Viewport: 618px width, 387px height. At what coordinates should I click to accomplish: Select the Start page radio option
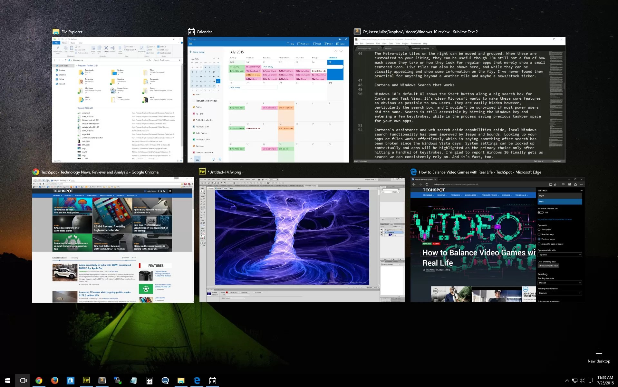pos(539,229)
